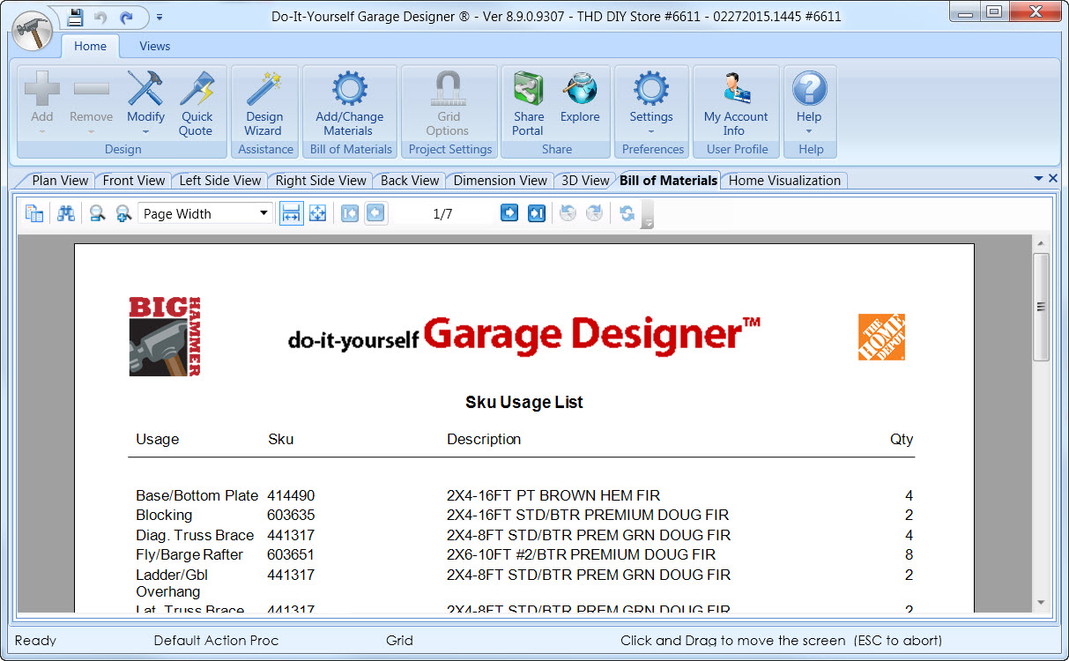Click the Remove design tool
Viewport: 1069px width, 661px height.
click(x=91, y=103)
